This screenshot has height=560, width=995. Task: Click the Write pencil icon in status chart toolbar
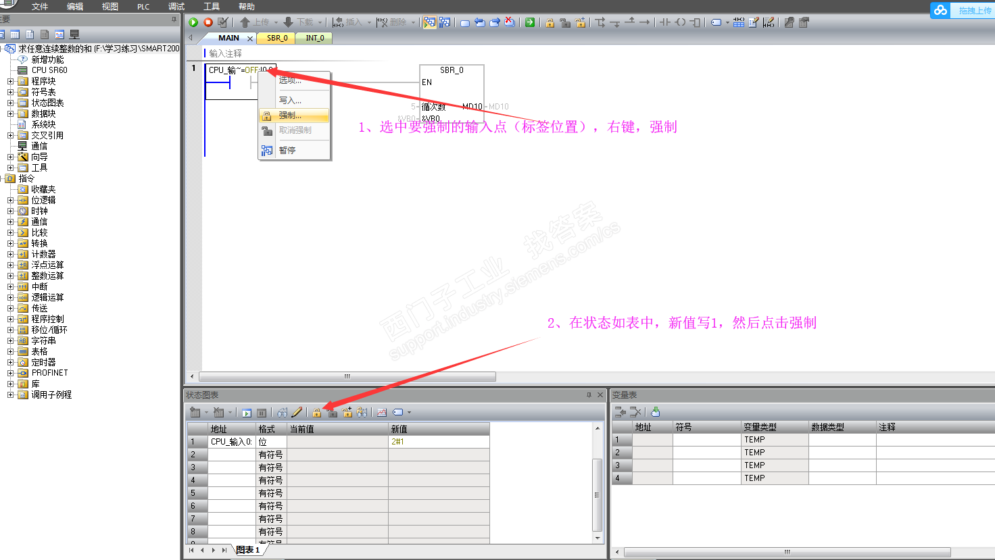pyautogui.click(x=297, y=412)
